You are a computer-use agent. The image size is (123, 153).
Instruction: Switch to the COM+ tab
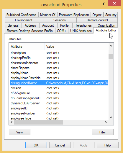tap(62, 31)
